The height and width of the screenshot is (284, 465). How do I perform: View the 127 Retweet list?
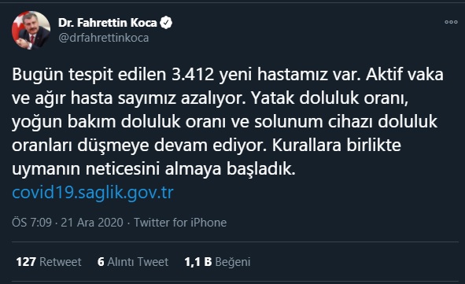pos(49,262)
